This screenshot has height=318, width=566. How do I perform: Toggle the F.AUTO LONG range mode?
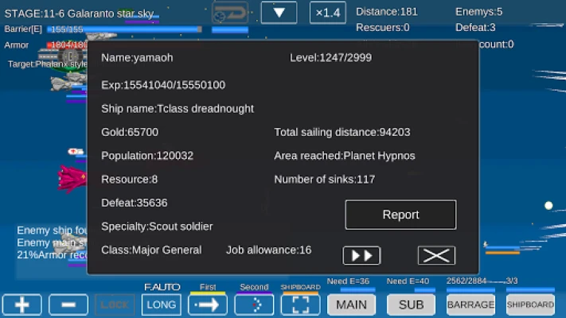162,304
